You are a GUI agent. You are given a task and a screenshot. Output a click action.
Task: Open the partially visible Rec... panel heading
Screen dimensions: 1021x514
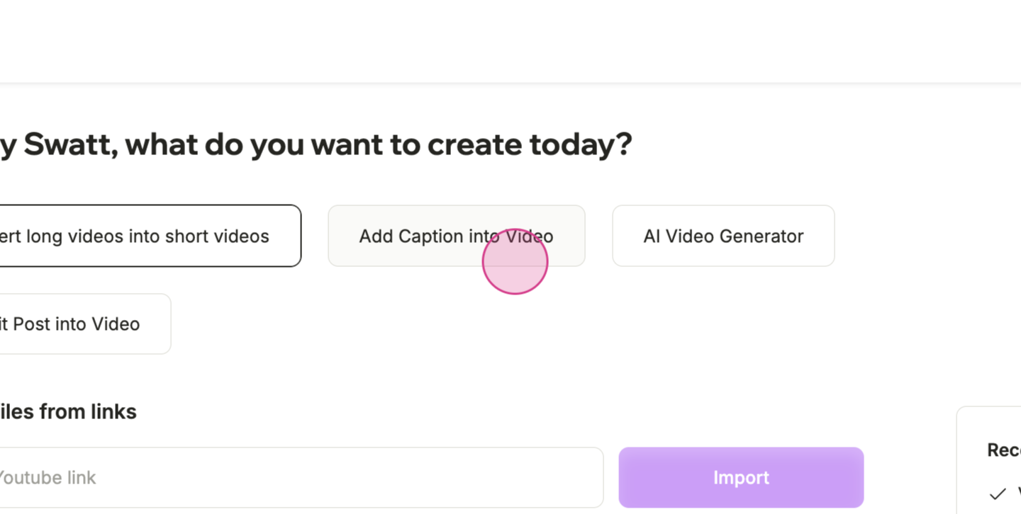(1005, 450)
